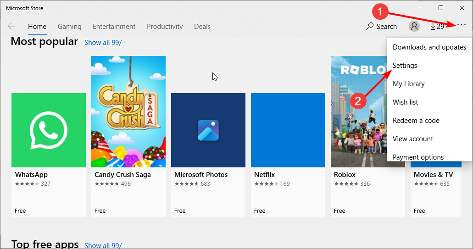Image resolution: width=473 pixels, height=249 pixels.
Task: Open the user account profile icon
Action: [x=414, y=26]
